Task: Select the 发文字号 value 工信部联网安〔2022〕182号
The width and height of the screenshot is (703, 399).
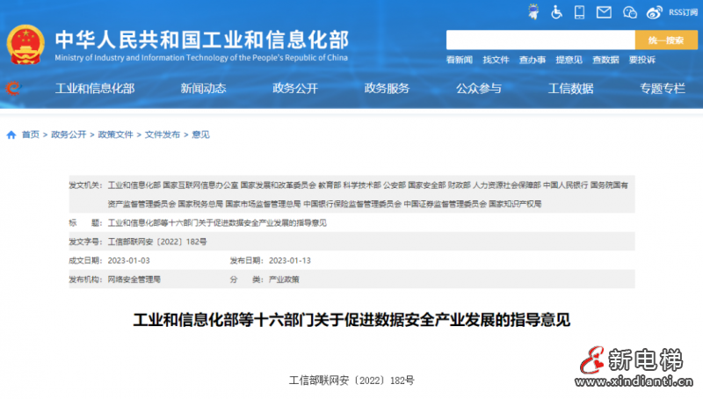Action: click(157, 242)
